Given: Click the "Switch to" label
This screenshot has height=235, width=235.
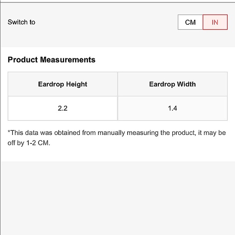Looking at the screenshot, I should pos(21,22).
